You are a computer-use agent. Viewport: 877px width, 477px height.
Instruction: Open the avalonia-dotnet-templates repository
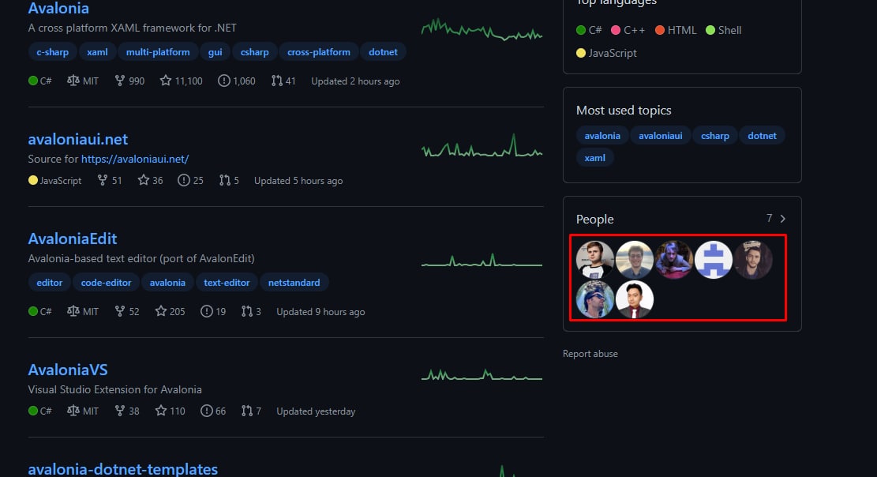point(122,469)
